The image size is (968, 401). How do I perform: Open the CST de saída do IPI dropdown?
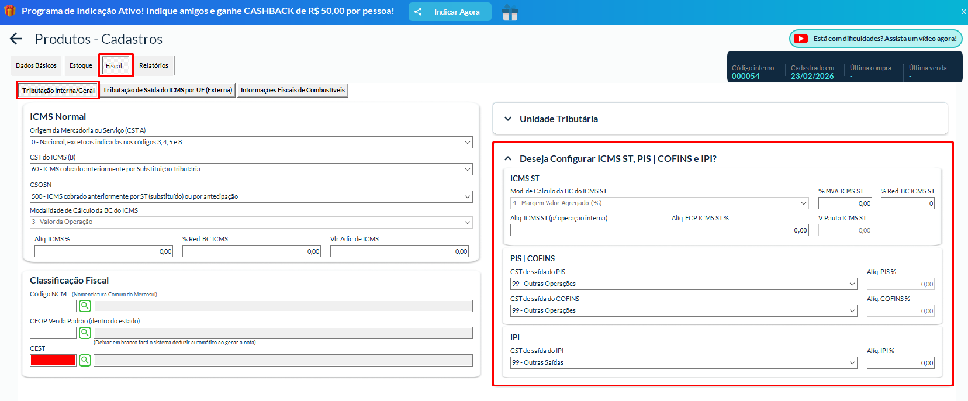(683, 363)
